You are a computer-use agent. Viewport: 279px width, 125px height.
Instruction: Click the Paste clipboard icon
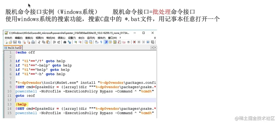point(48,42)
